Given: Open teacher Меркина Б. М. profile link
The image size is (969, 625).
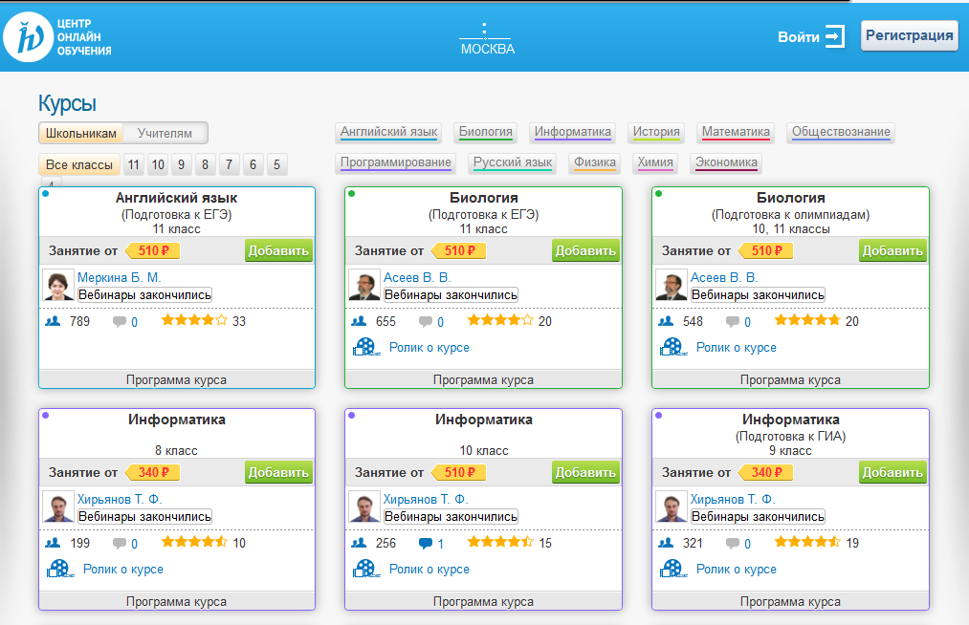Looking at the screenshot, I should (120, 277).
